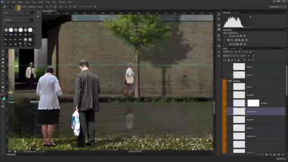
Task: Open the fx layer style menu
Action: [x=262, y=155]
